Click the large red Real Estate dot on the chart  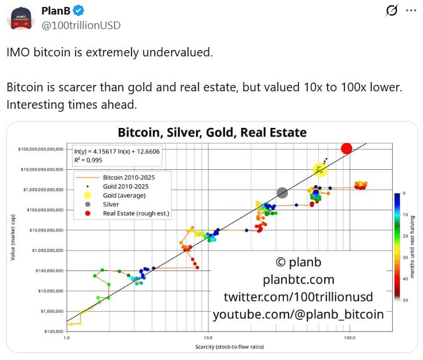pyautogui.click(x=347, y=149)
